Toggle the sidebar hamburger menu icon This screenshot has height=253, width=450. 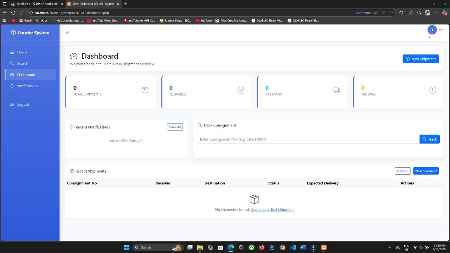pos(67,33)
